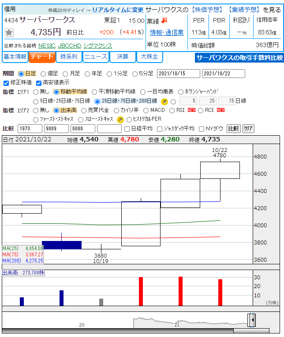This screenshot has height=337, width=284.
Task: Select 1分足 period
Action: (109, 74)
